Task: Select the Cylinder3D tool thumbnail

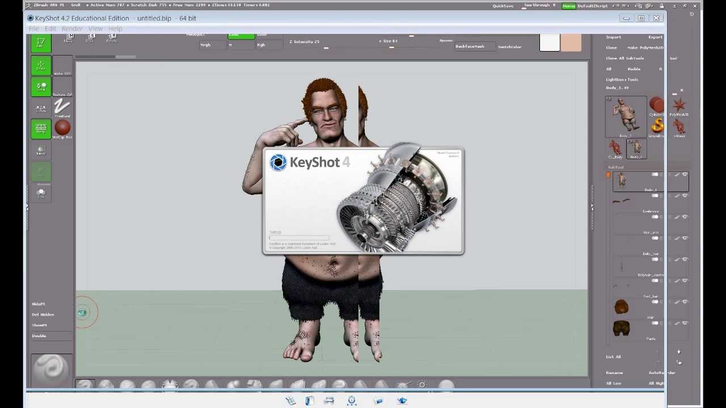Action: (x=656, y=106)
